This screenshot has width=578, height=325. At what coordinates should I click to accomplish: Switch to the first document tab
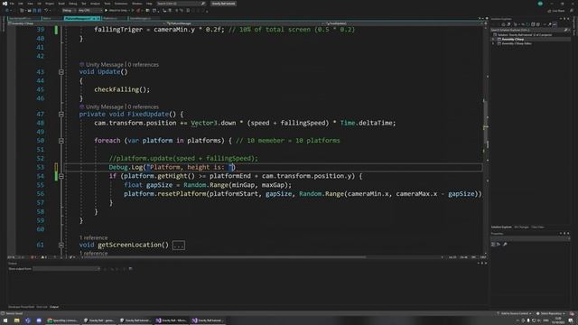tap(23, 18)
